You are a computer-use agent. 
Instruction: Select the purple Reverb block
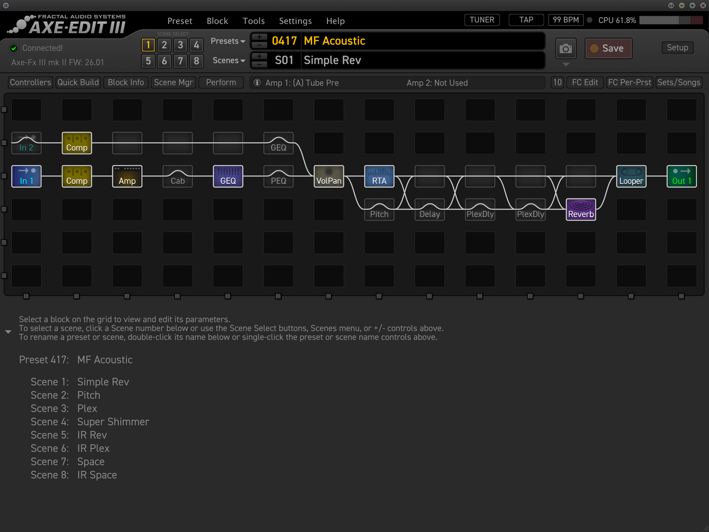tap(581, 210)
